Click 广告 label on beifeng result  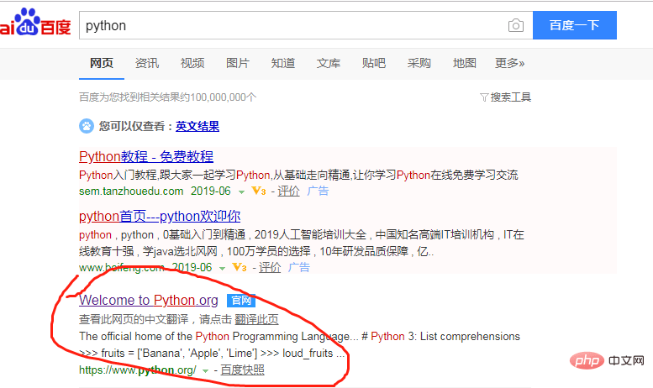[x=299, y=267]
